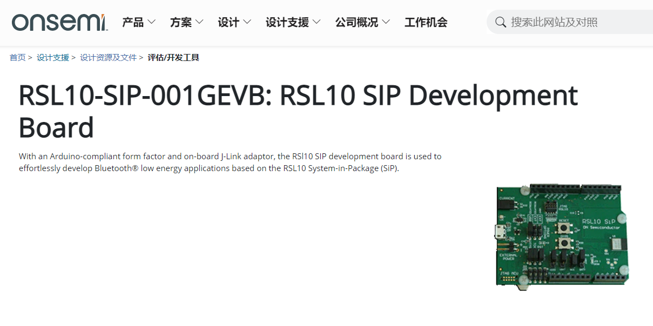The height and width of the screenshot is (326, 653).
Task: Open the 设计 menu
Action: (x=228, y=22)
